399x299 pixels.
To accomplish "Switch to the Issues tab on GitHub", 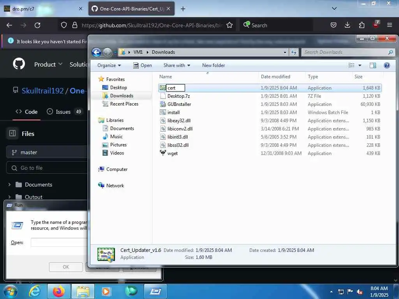I will [64, 112].
